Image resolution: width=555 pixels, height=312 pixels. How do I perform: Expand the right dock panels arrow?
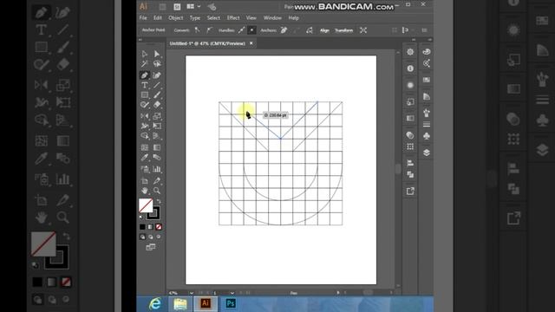coord(430,40)
